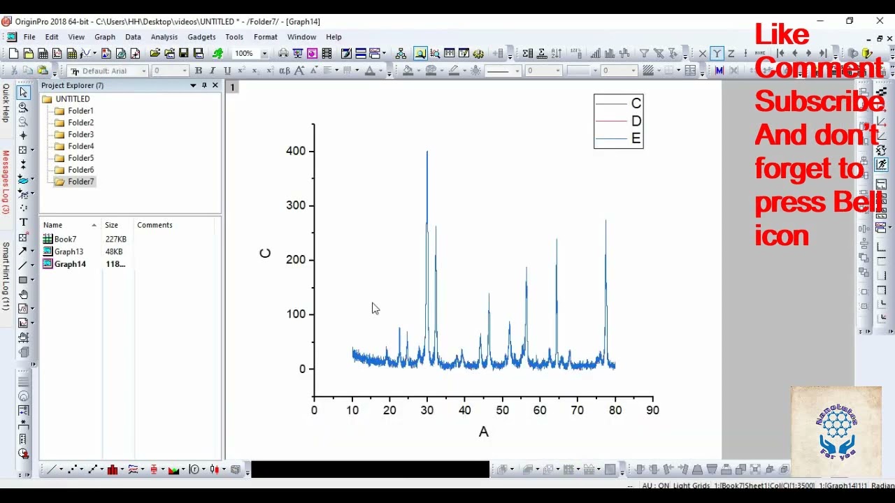Expand the new graph template dropdown

[95, 53]
